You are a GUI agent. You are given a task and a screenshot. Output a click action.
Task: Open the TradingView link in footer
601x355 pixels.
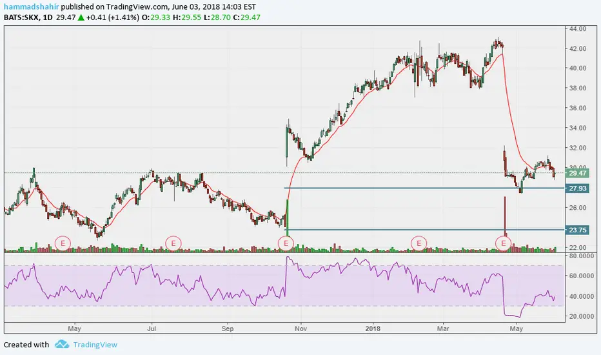(x=95, y=345)
